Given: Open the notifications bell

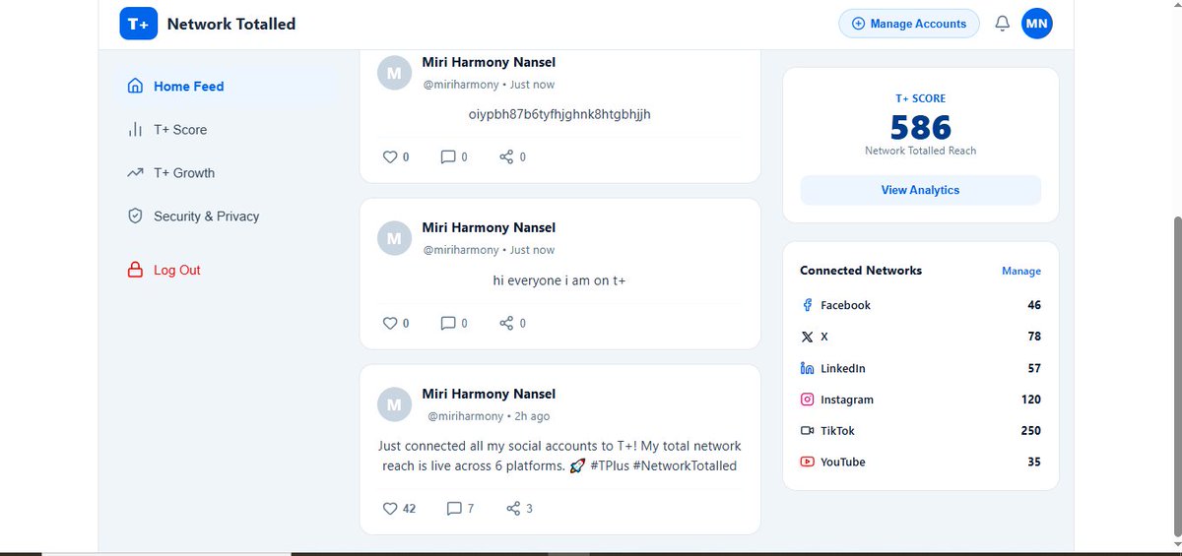Looking at the screenshot, I should 1002,24.
